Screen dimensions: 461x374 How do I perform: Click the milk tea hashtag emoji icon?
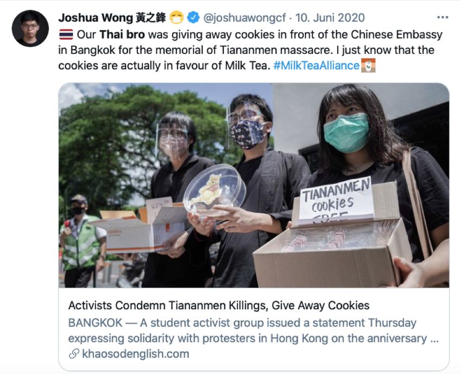368,65
